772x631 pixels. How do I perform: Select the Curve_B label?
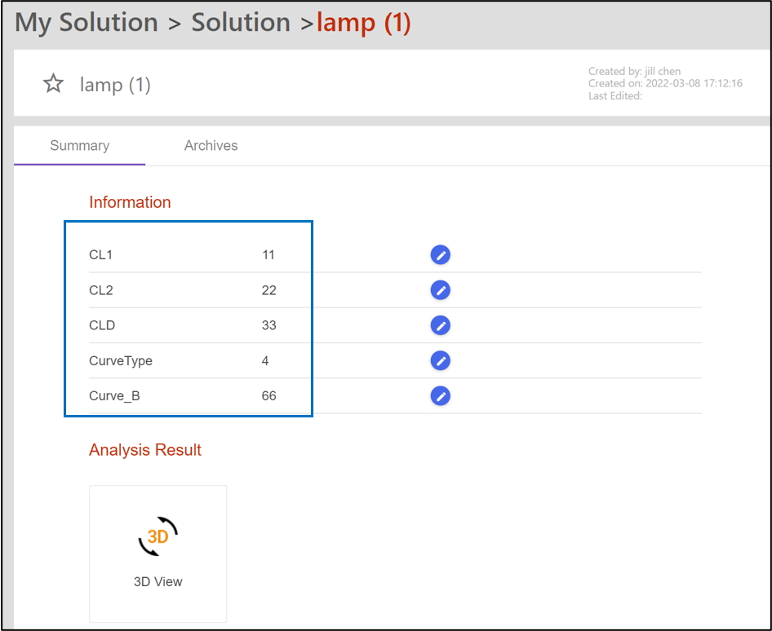tap(114, 396)
